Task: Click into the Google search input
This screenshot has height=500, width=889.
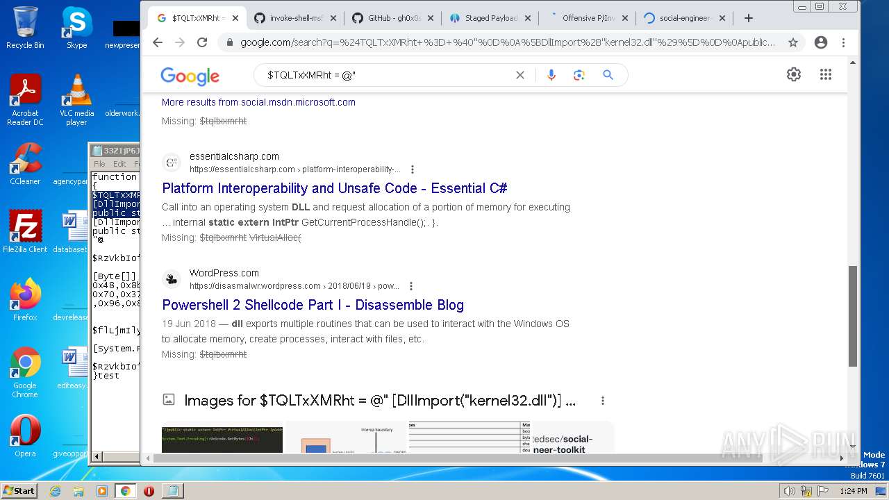Action: click(388, 75)
